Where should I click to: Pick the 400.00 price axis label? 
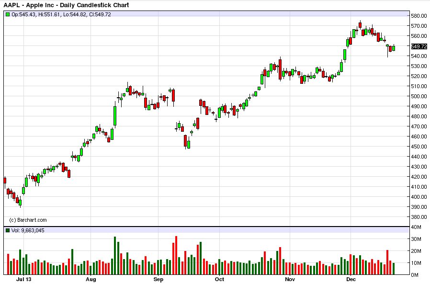pos(419,197)
